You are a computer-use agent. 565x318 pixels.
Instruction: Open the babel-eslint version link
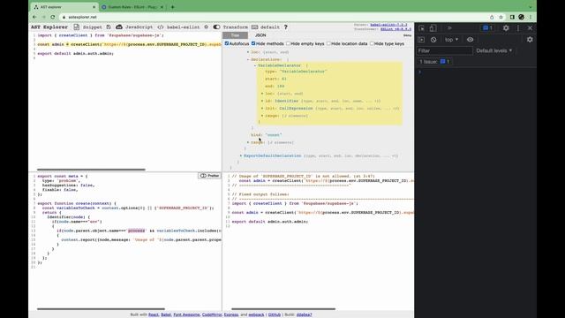coord(388,25)
